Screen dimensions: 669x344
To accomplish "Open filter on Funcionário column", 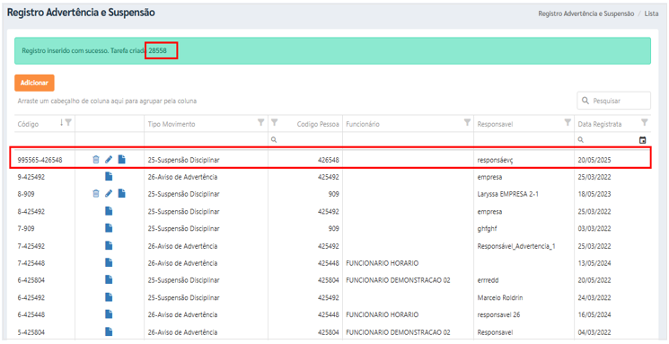I will pyautogui.click(x=467, y=123).
